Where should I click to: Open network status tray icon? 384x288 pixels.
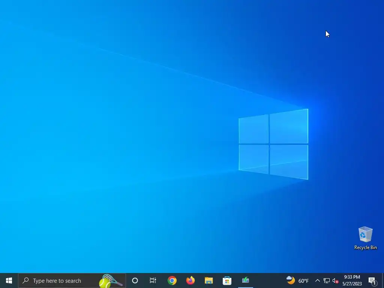(x=327, y=280)
